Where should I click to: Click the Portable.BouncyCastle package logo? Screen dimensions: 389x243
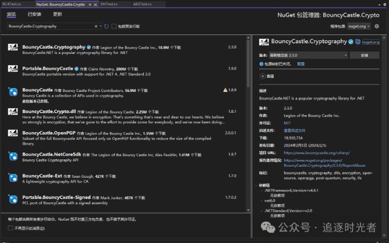click(13, 69)
